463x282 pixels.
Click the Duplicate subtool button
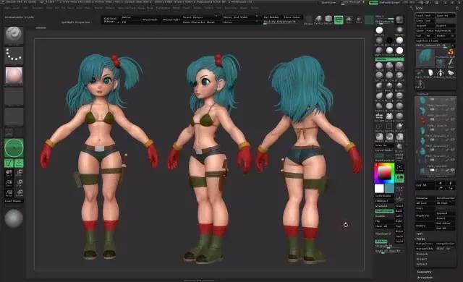(425, 215)
